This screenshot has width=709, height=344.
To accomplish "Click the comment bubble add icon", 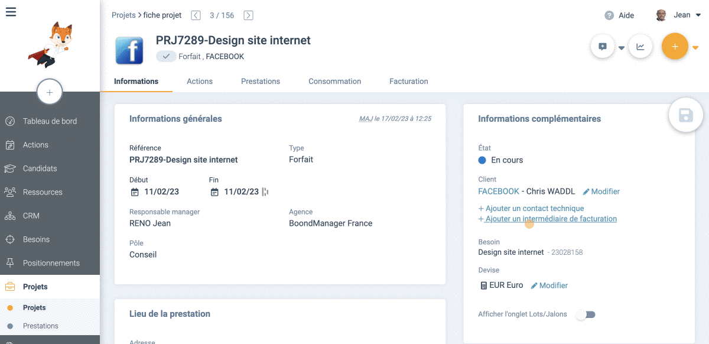I will [603, 47].
